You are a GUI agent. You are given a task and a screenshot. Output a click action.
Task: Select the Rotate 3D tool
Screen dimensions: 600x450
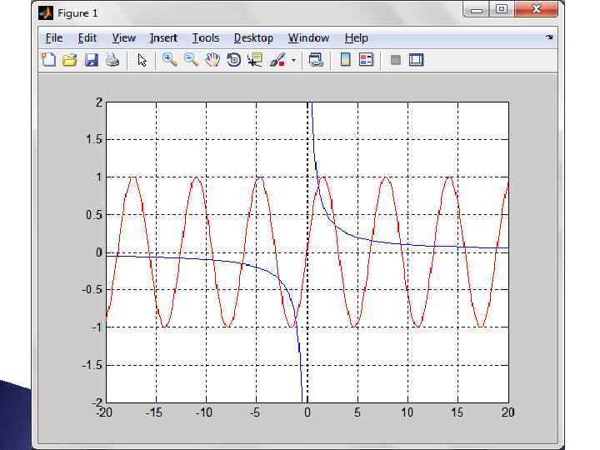coord(234,60)
